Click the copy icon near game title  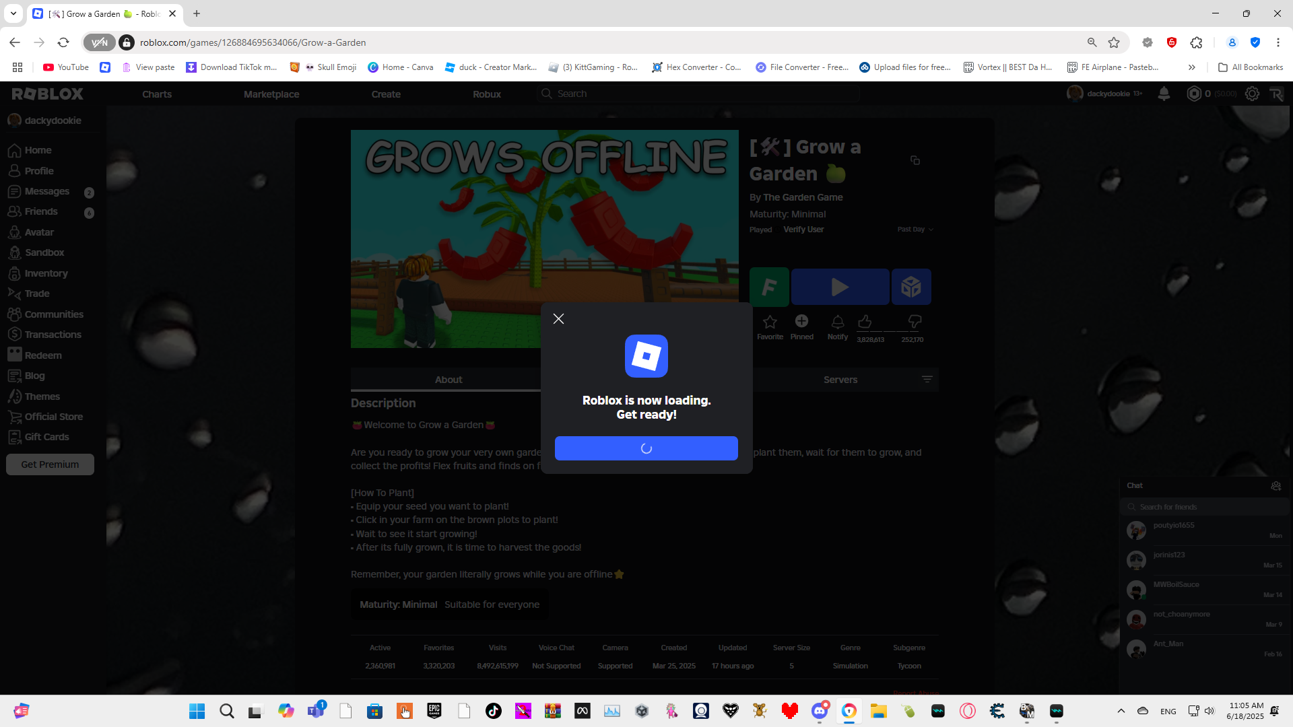click(915, 160)
